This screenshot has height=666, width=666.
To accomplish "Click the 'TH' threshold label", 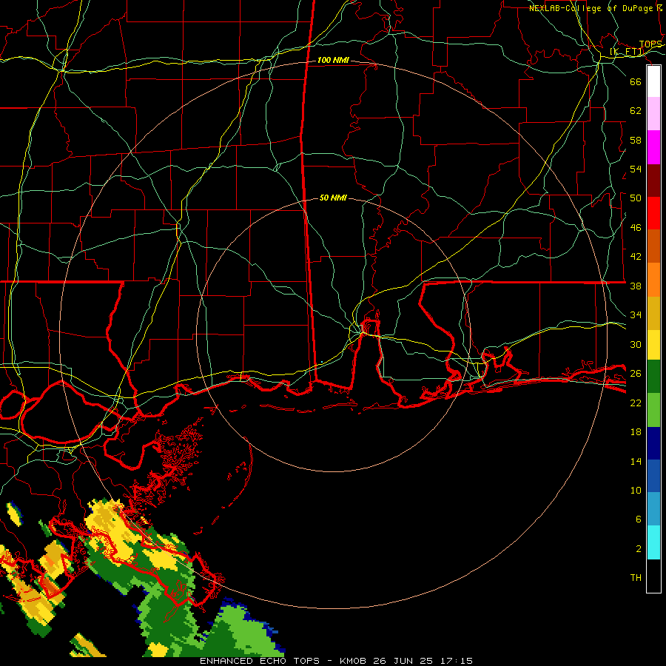I will coord(636,578).
